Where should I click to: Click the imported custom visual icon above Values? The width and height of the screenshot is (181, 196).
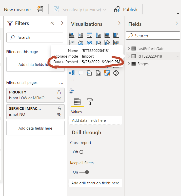click(x=72, y=91)
